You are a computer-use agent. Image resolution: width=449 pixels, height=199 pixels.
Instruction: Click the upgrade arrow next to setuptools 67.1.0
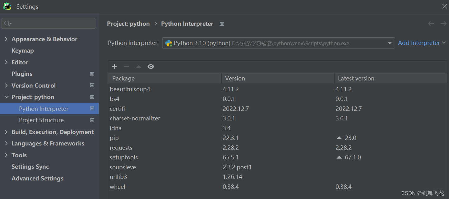click(339, 157)
